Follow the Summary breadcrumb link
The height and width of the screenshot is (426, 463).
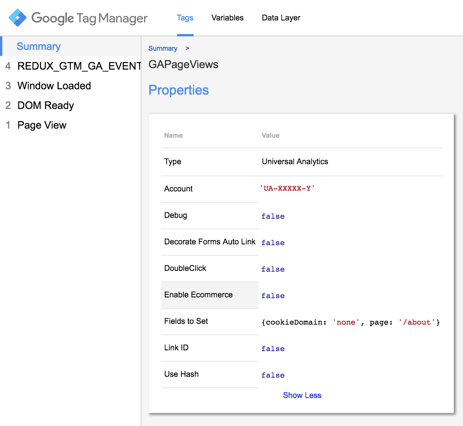pyautogui.click(x=163, y=48)
